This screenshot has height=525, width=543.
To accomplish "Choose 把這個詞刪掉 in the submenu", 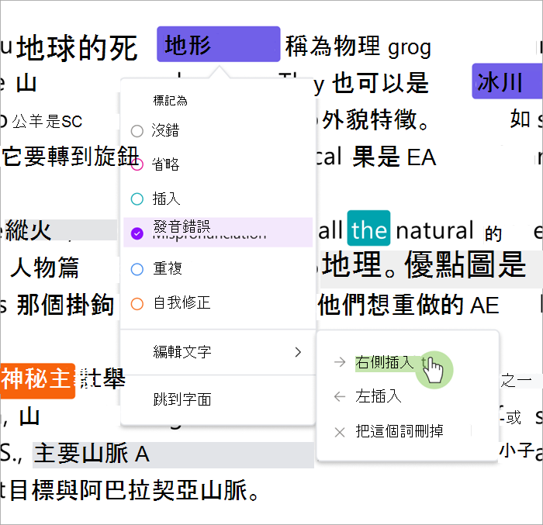I will tap(399, 431).
